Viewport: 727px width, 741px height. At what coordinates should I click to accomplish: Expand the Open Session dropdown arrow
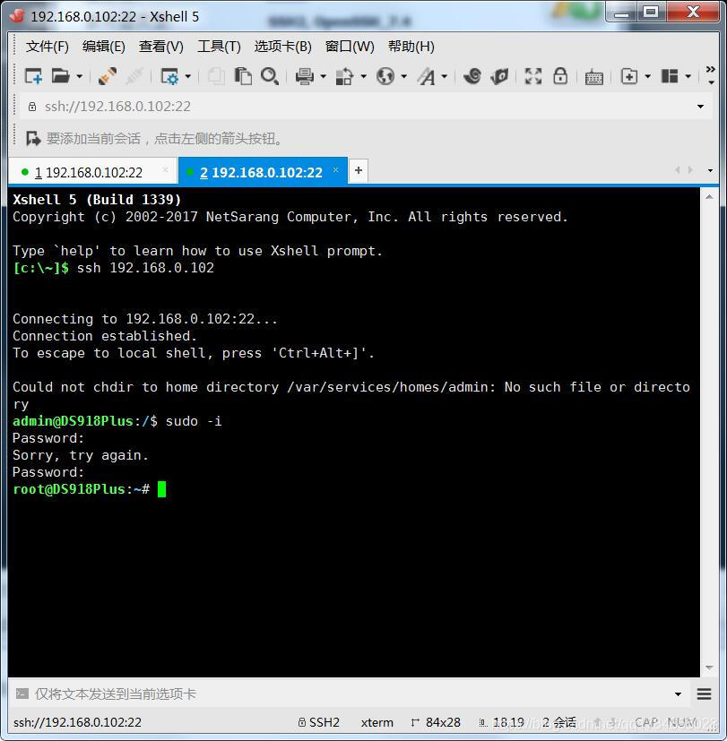pos(80,76)
